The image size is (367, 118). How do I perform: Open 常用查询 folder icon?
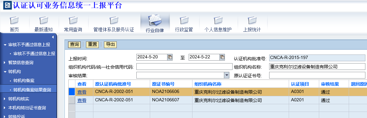coord(73,21)
